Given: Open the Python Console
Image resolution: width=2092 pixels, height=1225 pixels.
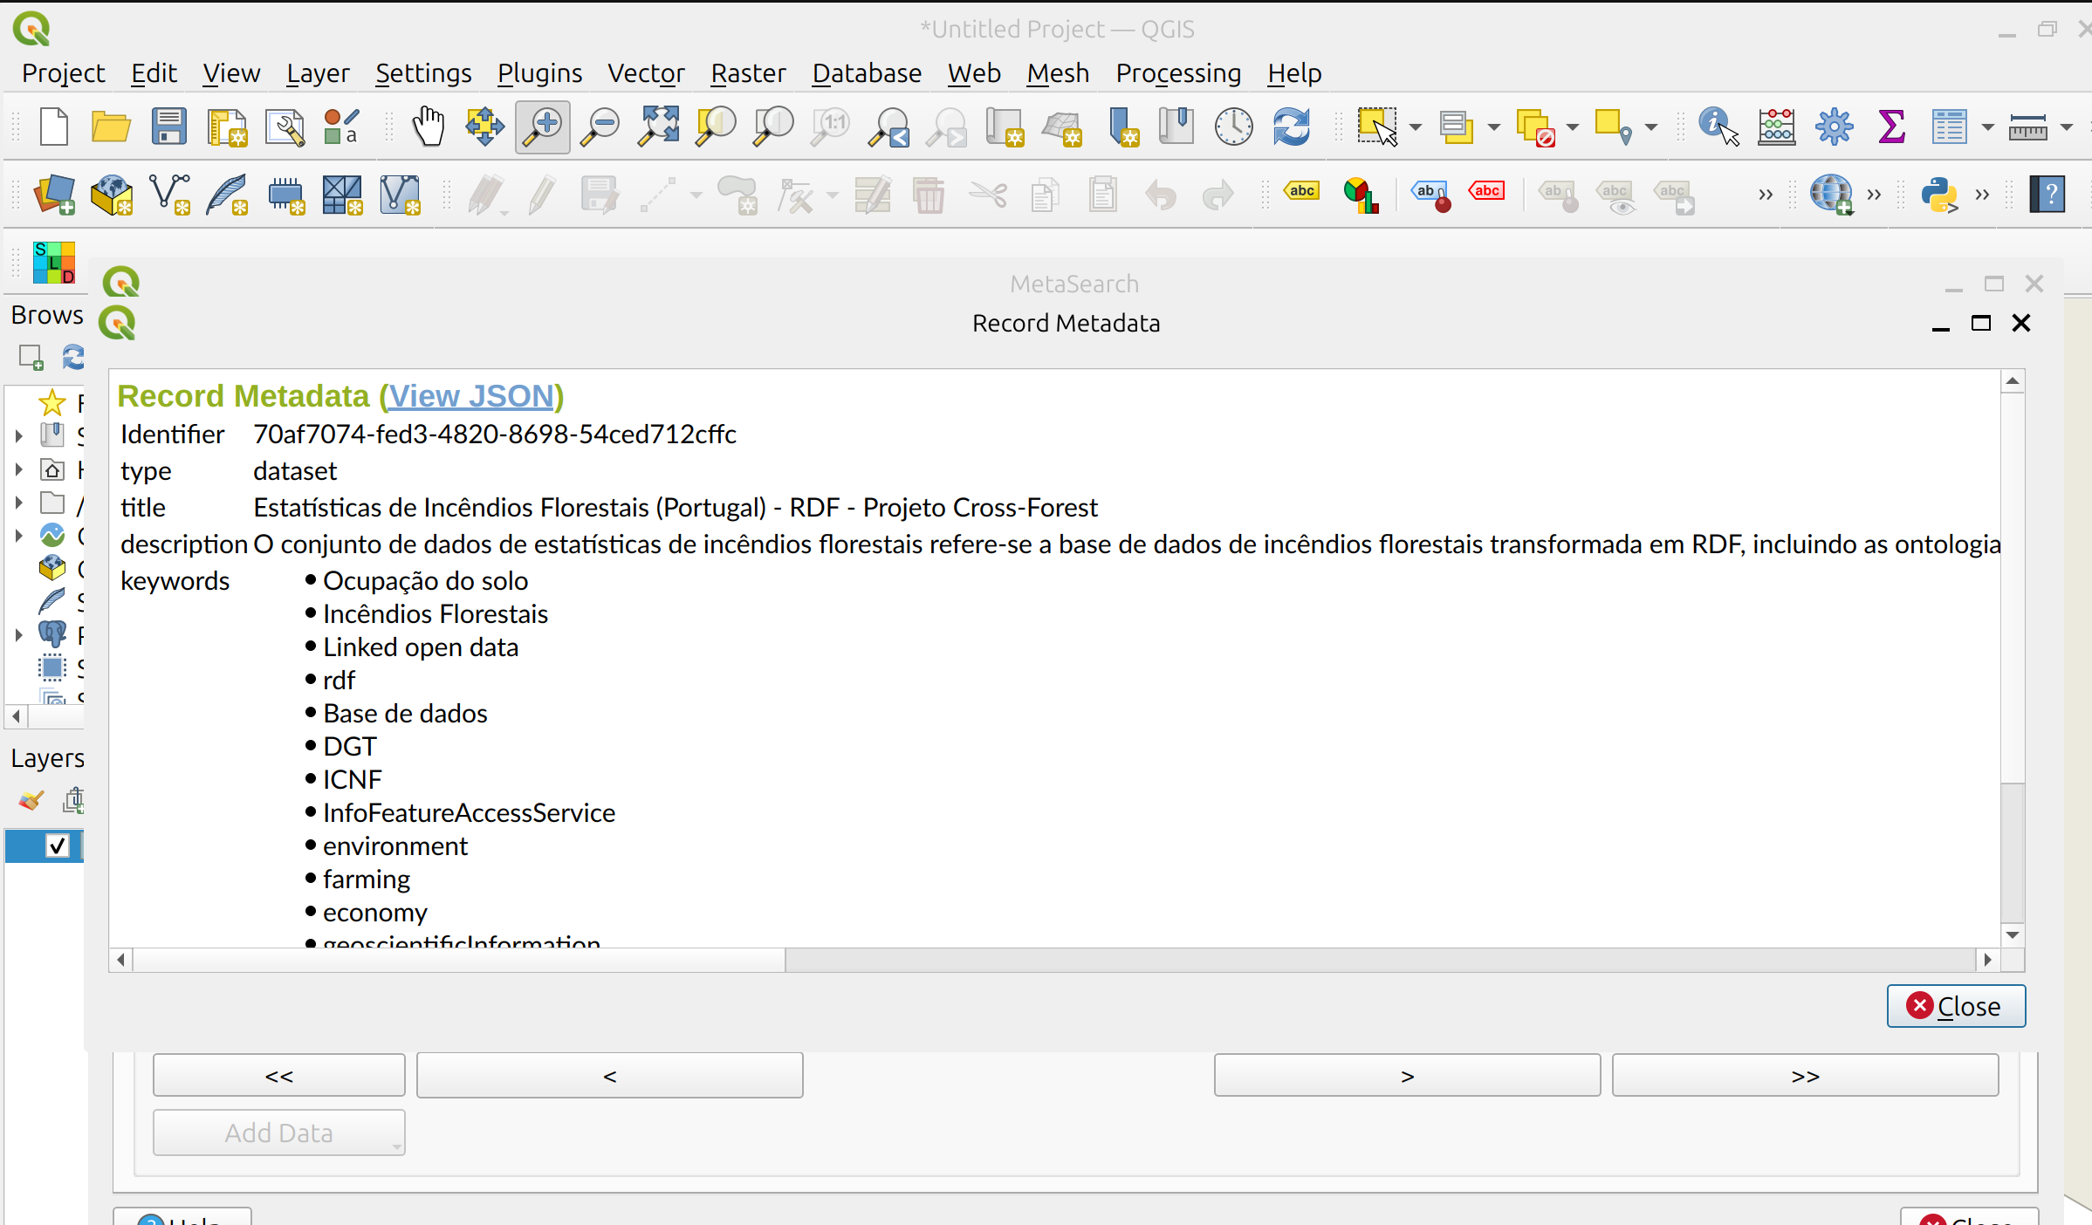Looking at the screenshot, I should pyautogui.click(x=1941, y=195).
